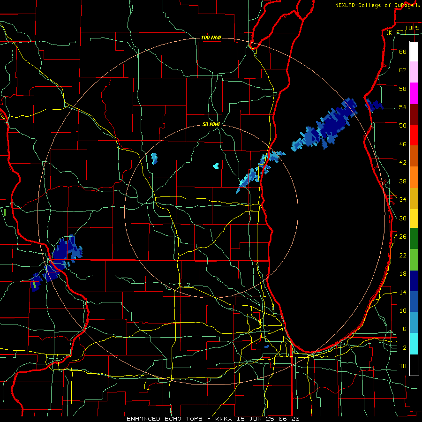Click the 15 JUN 25 date stamp
Screen dimensions: 422x422
coord(256,419)
